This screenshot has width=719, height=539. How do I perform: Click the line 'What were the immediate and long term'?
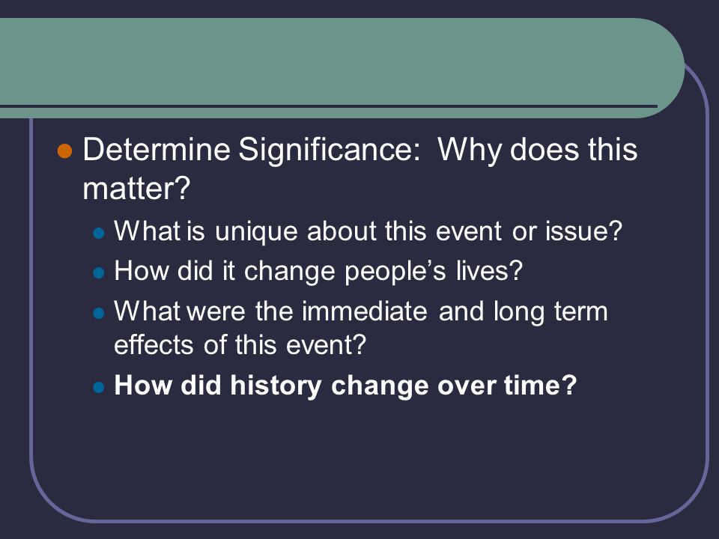361,311
